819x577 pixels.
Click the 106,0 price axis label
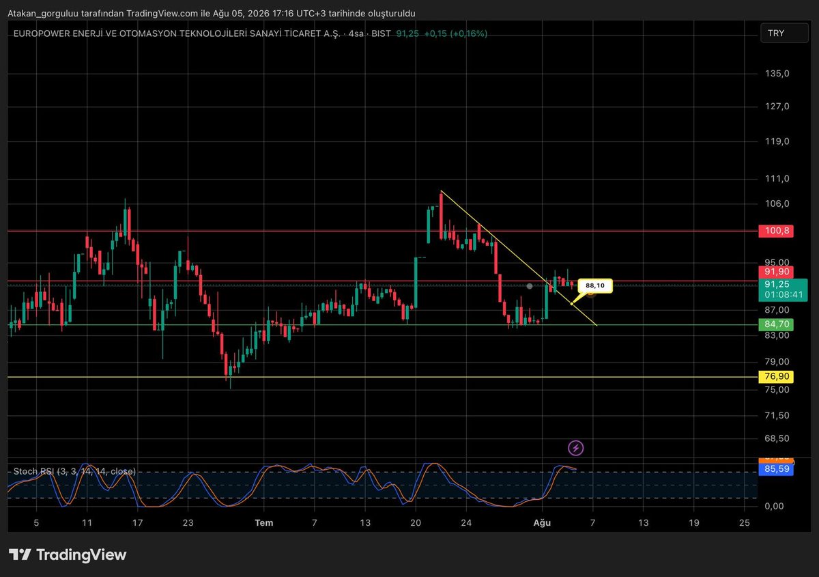tap(777, 203)
